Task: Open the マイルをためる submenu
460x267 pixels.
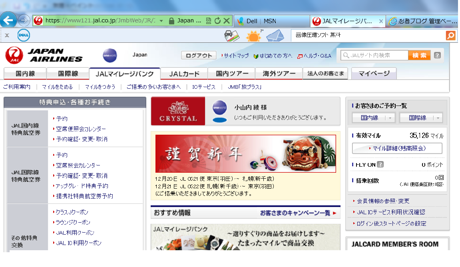Action: (57, 87)
